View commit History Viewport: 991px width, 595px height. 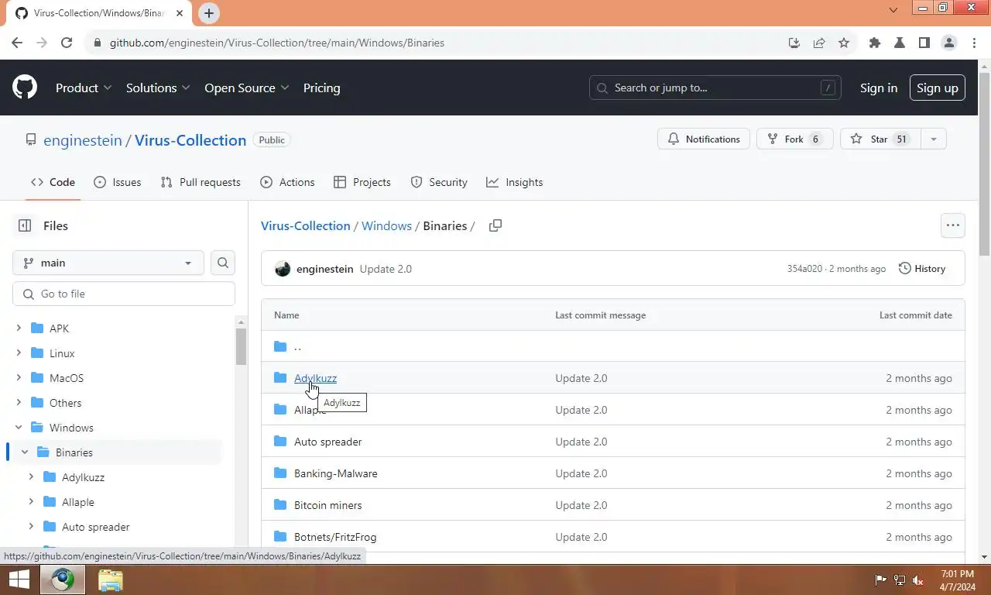click(x=922, y=269)
